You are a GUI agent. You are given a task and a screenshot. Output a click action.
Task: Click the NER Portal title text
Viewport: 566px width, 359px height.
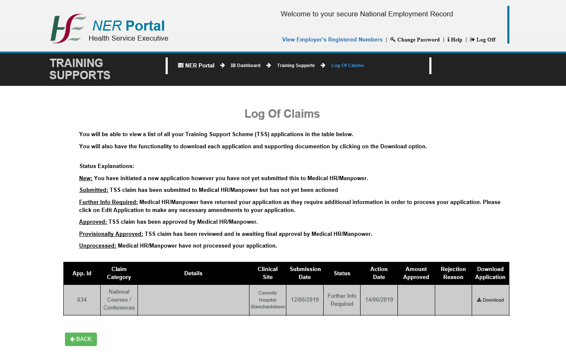128,26
